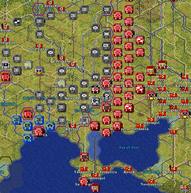Click the '(KUBAN)' river label
Viewport: 191px width, 193px height.
pyautogui.click(x=152, y=172)
